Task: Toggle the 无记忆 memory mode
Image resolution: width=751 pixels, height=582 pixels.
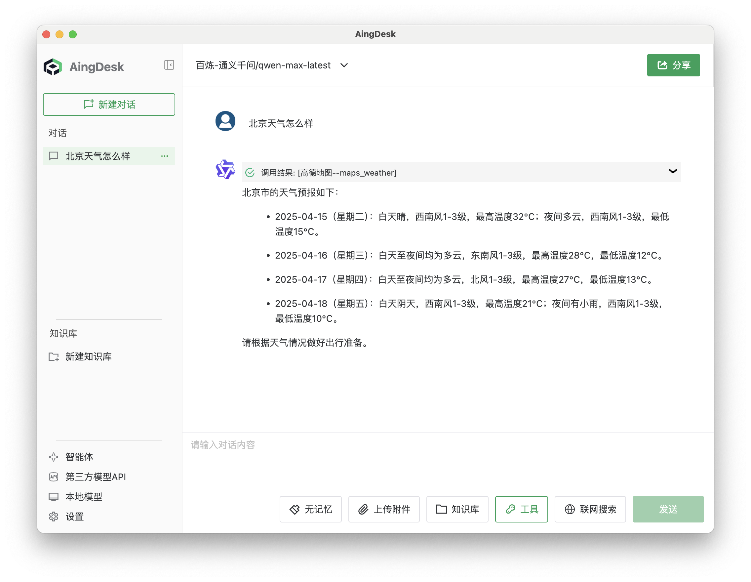Action: (310, 509)
